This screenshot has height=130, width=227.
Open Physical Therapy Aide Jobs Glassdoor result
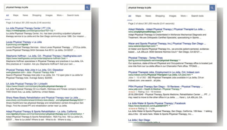[34, 70]
